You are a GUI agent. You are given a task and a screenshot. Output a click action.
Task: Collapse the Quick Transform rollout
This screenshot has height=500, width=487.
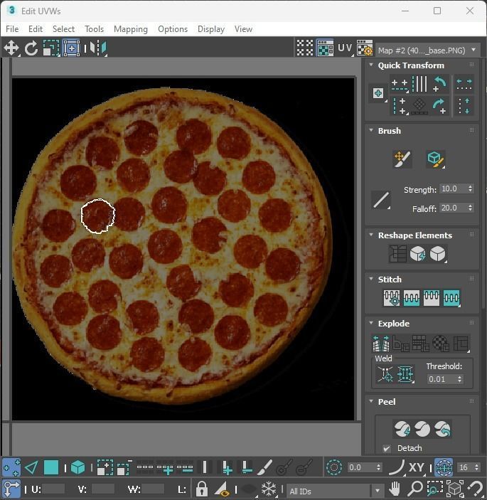coord(371,65)
